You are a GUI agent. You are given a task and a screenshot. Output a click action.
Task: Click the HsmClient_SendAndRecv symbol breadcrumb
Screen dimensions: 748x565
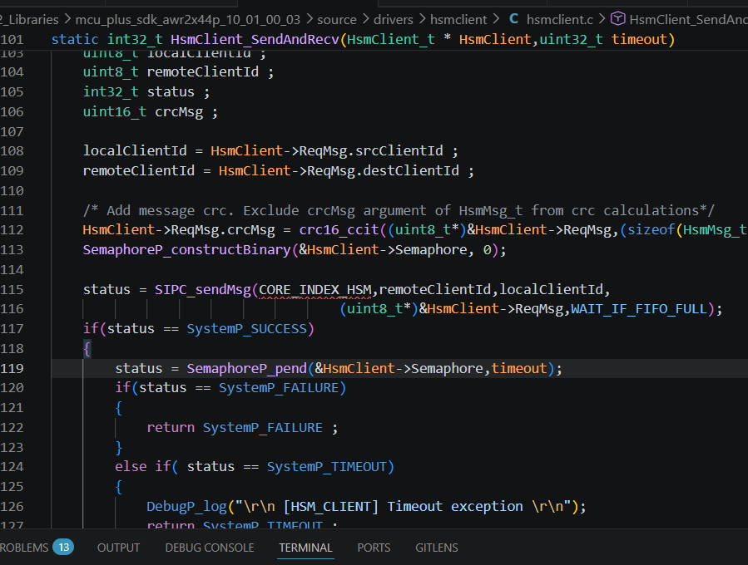tap(688, 20)
